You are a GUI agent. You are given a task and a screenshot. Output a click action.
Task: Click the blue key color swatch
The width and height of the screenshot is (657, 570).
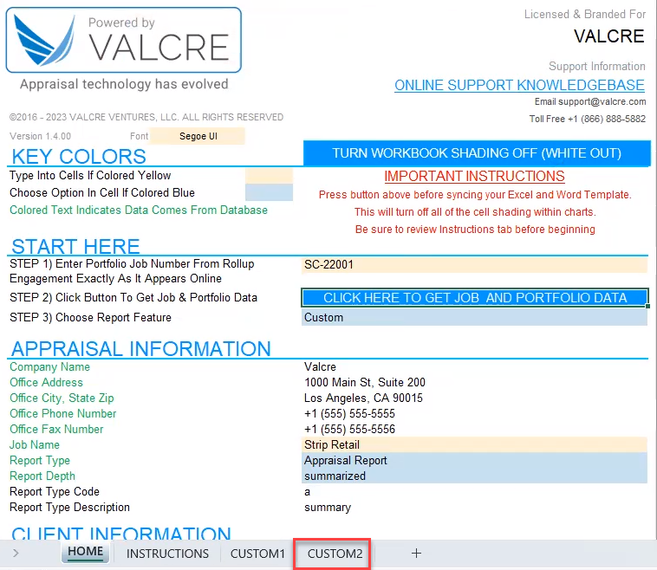(269, 192)
